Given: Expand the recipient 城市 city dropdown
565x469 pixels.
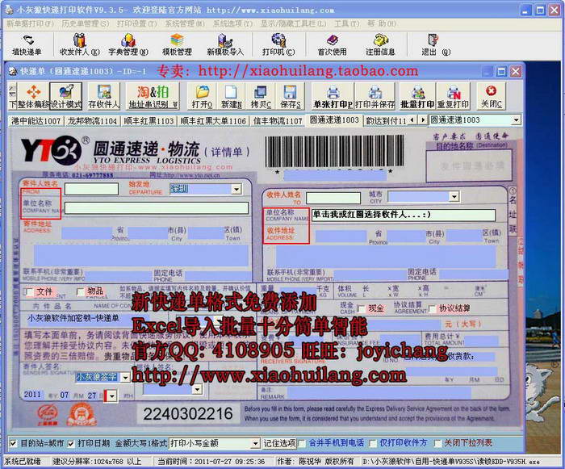Looking at the screenshot, I should click(x=454, y=196).
